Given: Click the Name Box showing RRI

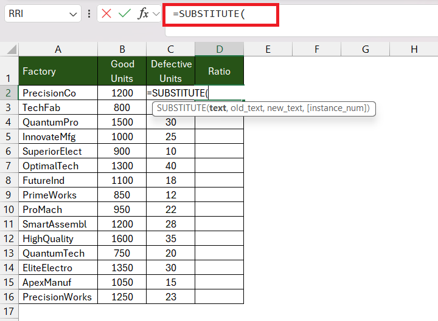Looking at the screenshot, I should coord(38,13).
